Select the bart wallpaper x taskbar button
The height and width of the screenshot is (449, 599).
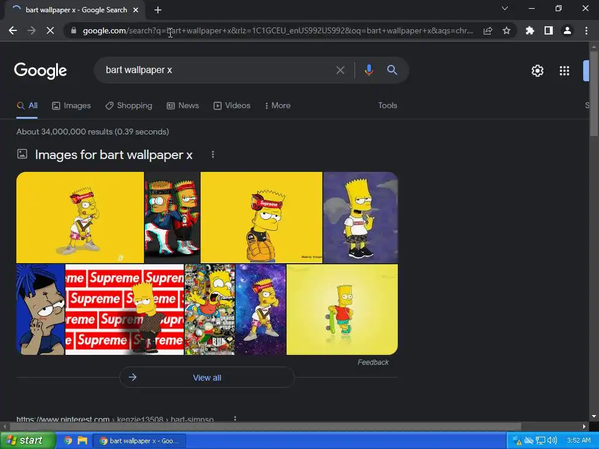pyautogui.click(x=139, y=441)
